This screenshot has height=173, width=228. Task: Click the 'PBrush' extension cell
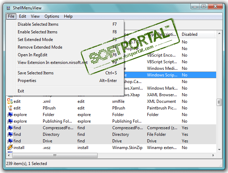click(x=49, y=108)
